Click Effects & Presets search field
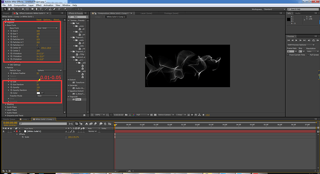Screen dimensions: 320x174 (78, 17)
